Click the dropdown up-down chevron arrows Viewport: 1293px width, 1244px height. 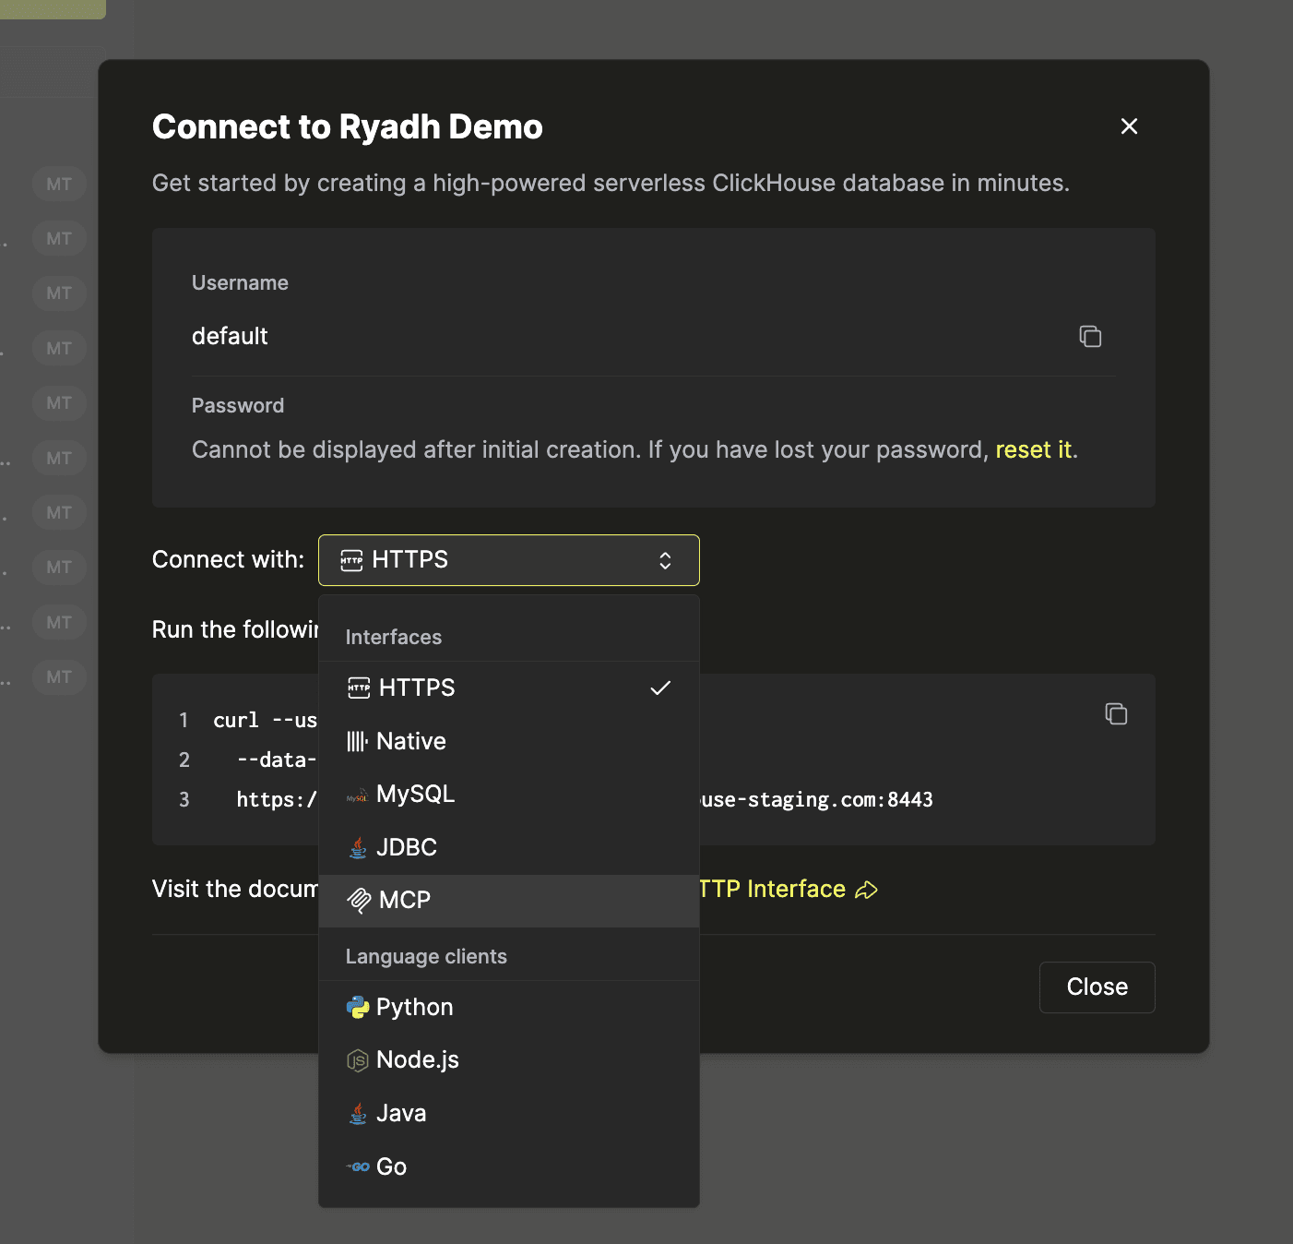[x=665, y=560]
